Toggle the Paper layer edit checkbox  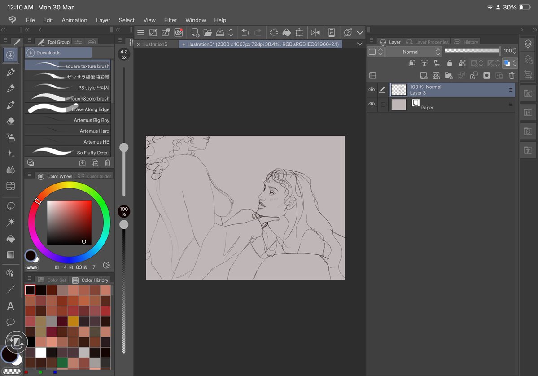[383, 104]
